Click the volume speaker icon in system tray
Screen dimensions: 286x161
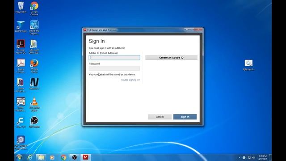point(253,157)
